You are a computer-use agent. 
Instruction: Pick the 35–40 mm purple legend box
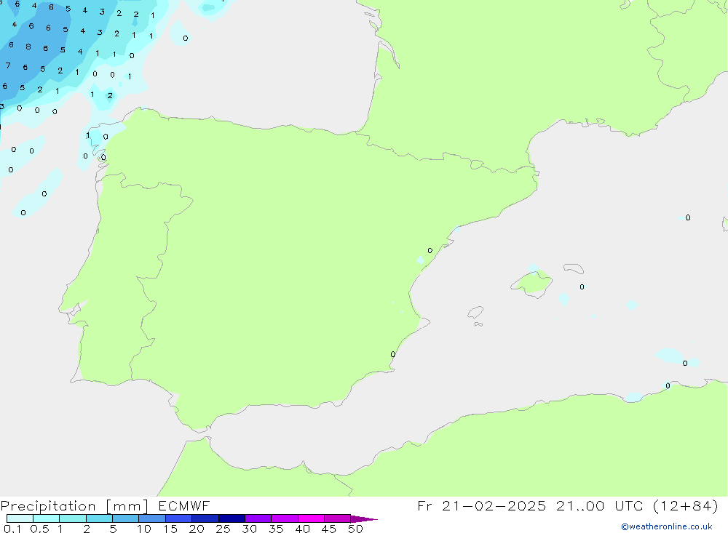[x=285, y=518]
